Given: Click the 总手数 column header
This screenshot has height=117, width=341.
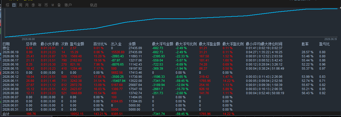Looking at the screenshot, I should point(31,44).
